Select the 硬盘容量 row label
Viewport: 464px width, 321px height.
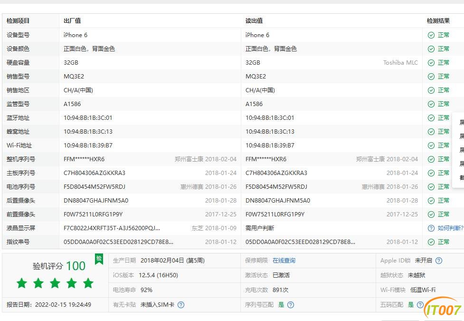(x=18, y=63)
